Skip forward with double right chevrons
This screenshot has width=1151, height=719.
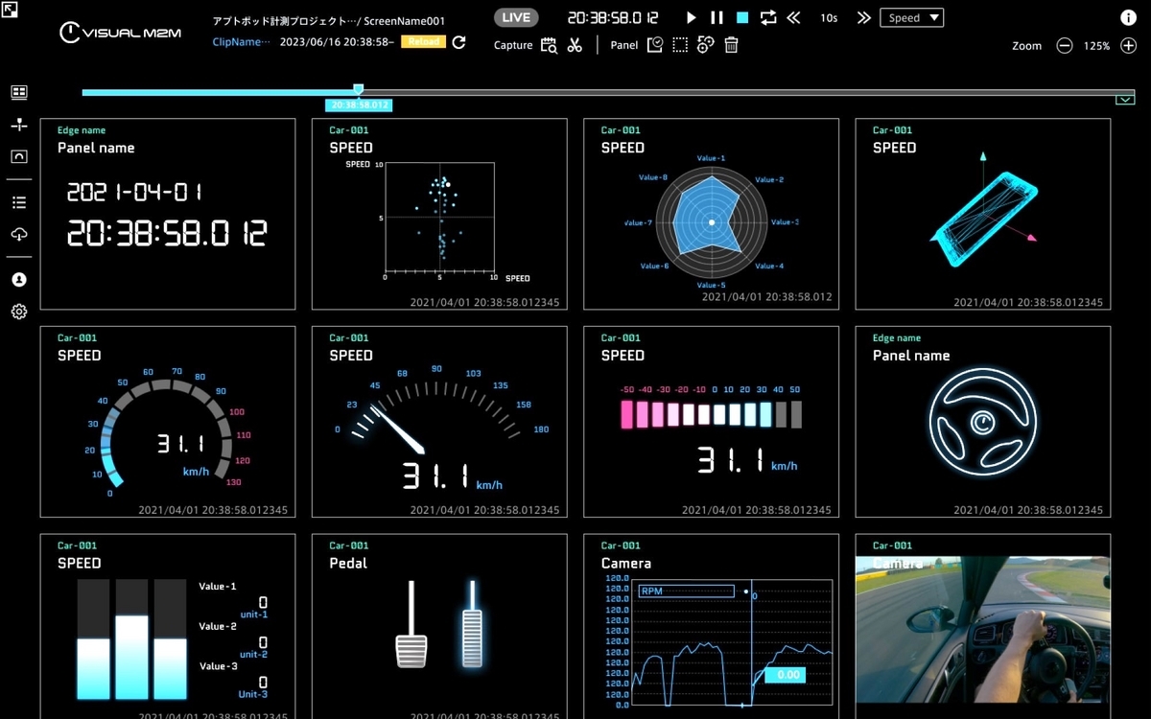(863, 18)
